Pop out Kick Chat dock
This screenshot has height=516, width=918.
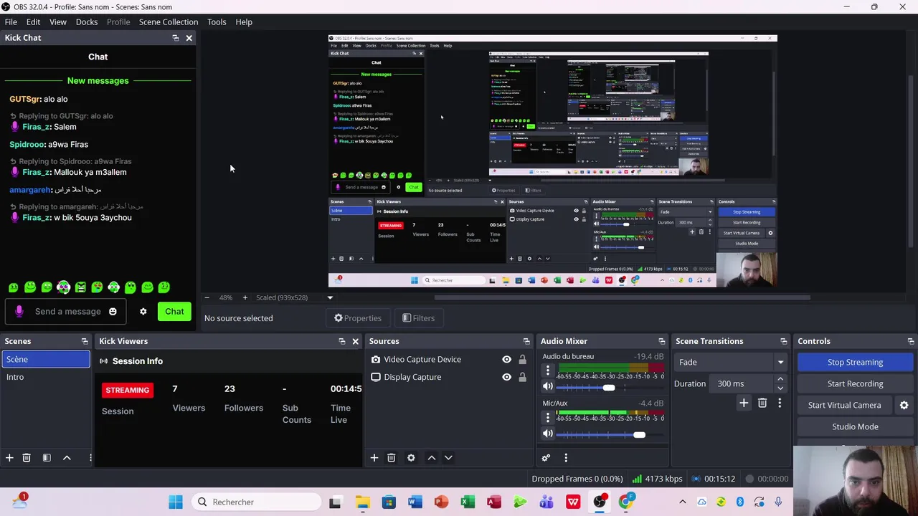(x=176, y=38)
